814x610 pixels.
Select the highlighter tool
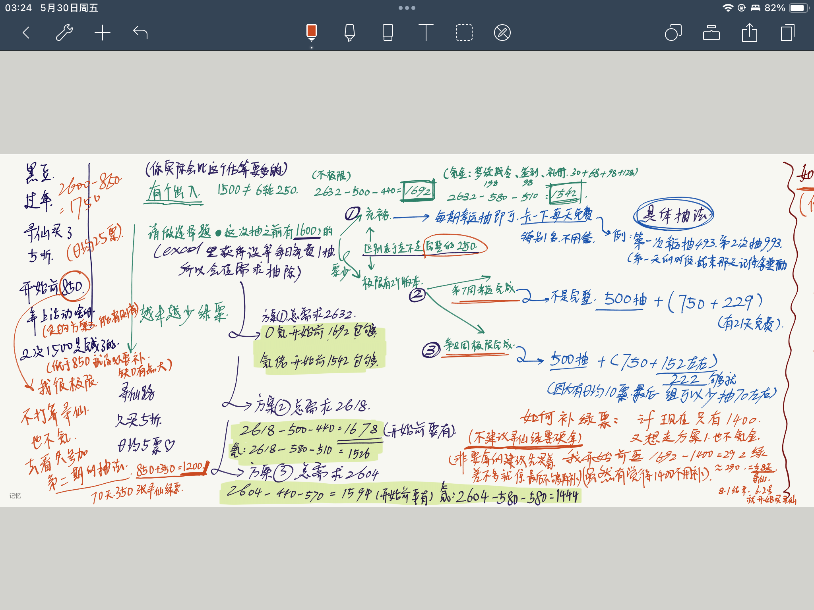pos(350,33)
